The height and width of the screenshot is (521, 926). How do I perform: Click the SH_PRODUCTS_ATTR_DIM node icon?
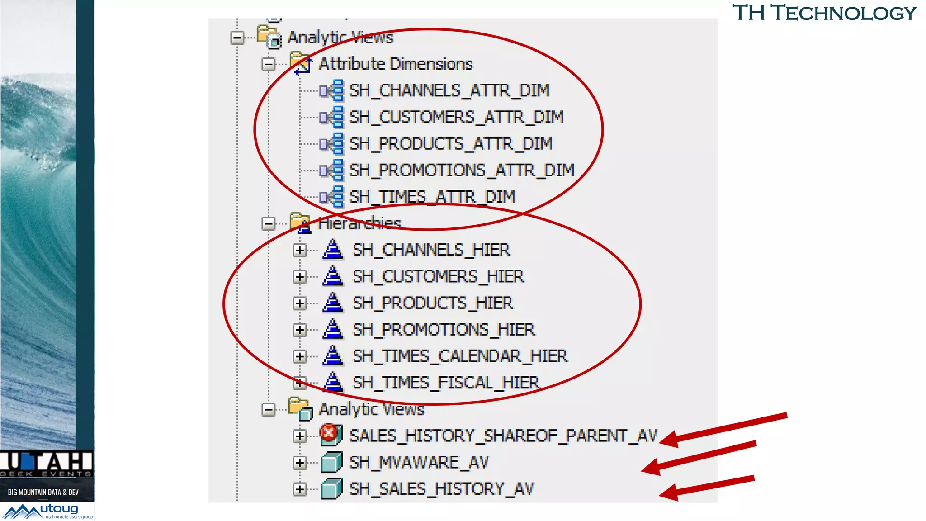[332, 144]
